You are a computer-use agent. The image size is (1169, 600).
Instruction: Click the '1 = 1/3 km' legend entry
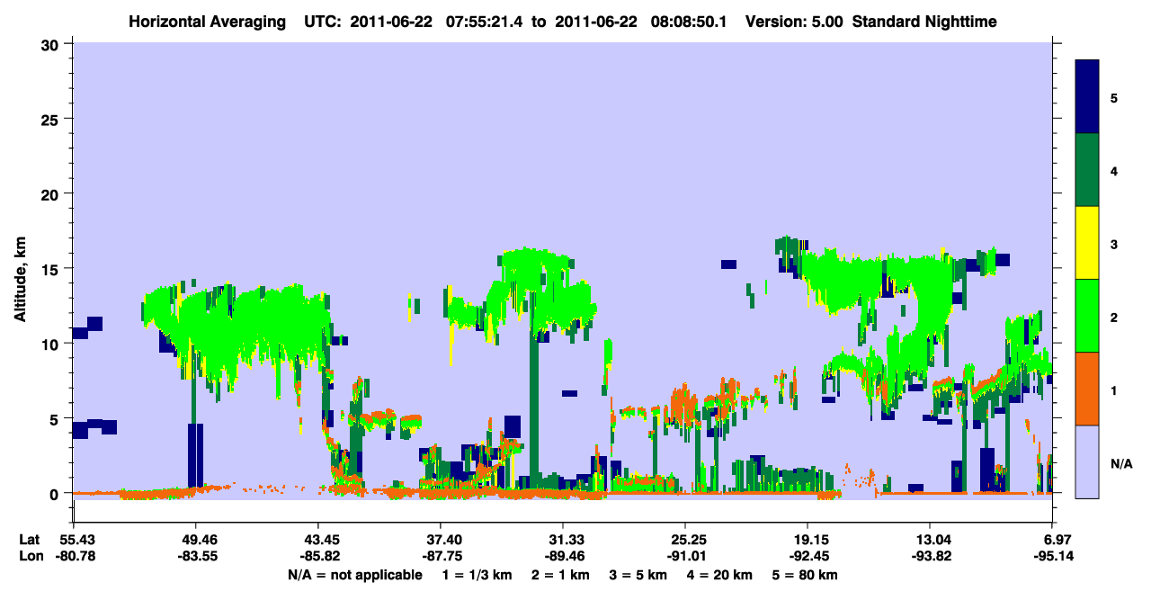point(477,575)
